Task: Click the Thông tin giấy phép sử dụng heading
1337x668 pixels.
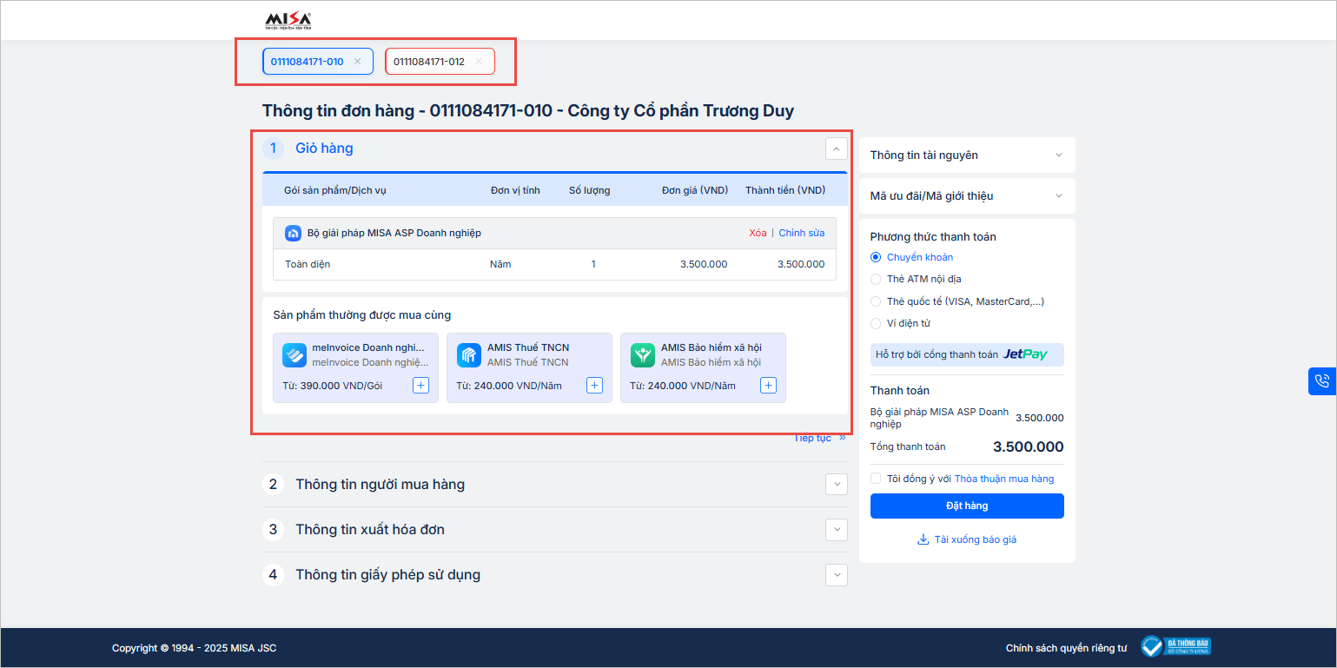Action: point(387,575)
